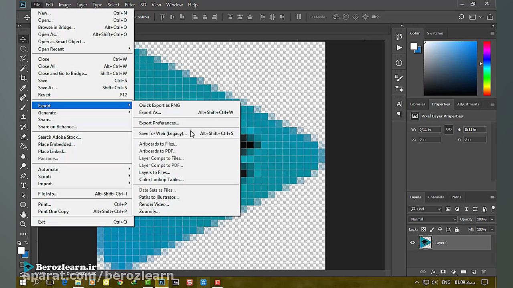Click Quick Export as PNG
Viewport: 513px width, 288px height.
159,105
